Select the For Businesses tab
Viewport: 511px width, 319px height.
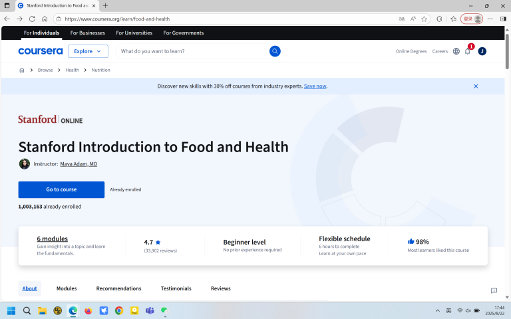coord(88,33)
